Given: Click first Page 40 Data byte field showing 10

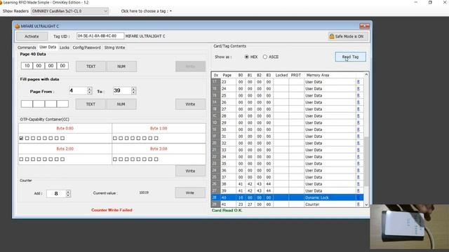Looking at the screenshot, I should [x=27, y=66].
